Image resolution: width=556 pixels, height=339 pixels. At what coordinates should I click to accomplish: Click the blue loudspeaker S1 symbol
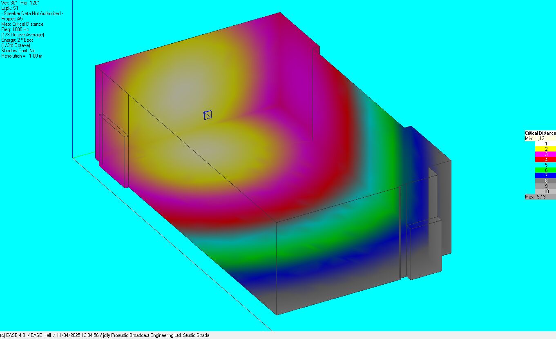pyautogui.click(x=208, y=115)
